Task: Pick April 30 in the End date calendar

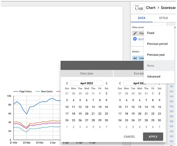Action: 159,120
